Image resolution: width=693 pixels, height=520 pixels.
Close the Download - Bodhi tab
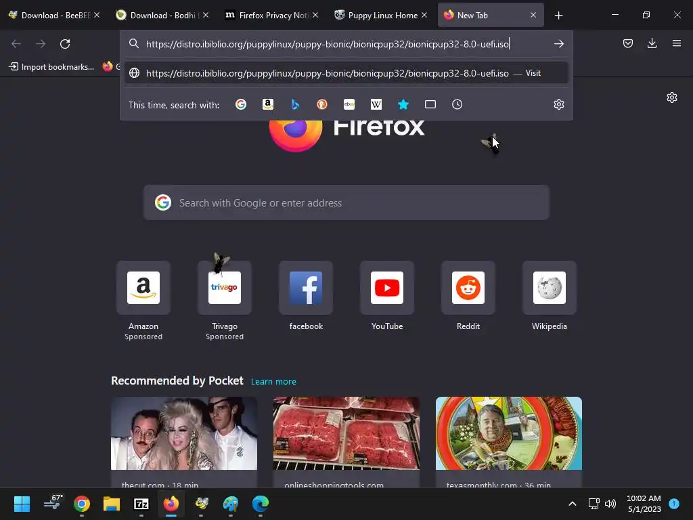click(x=206, y=15)
